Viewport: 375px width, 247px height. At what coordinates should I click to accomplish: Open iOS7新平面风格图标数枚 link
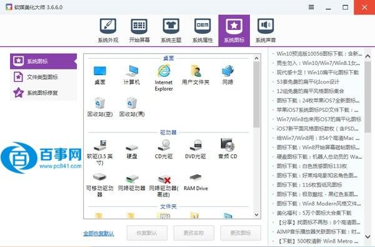pos(317,129)
